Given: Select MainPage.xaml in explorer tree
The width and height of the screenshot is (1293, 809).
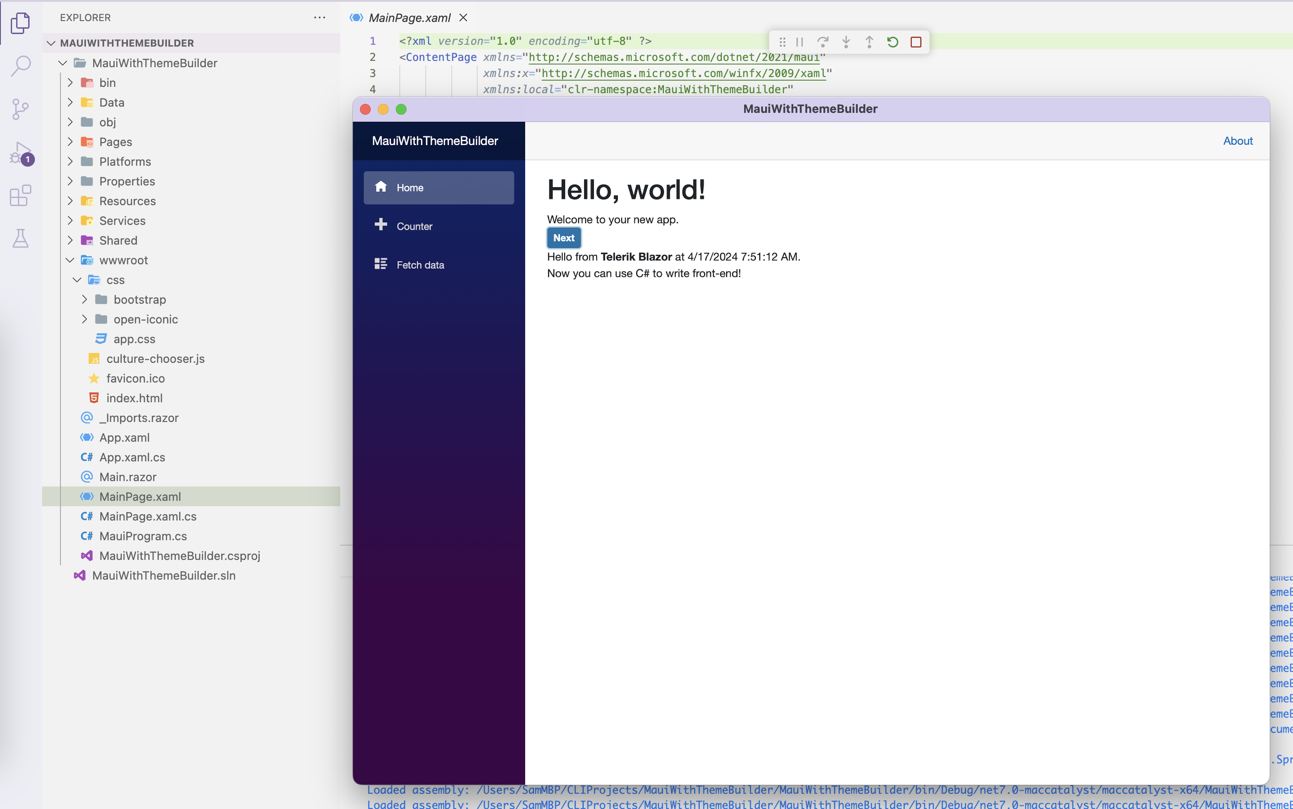Looking at the screenshot, I should click(191, 497).
